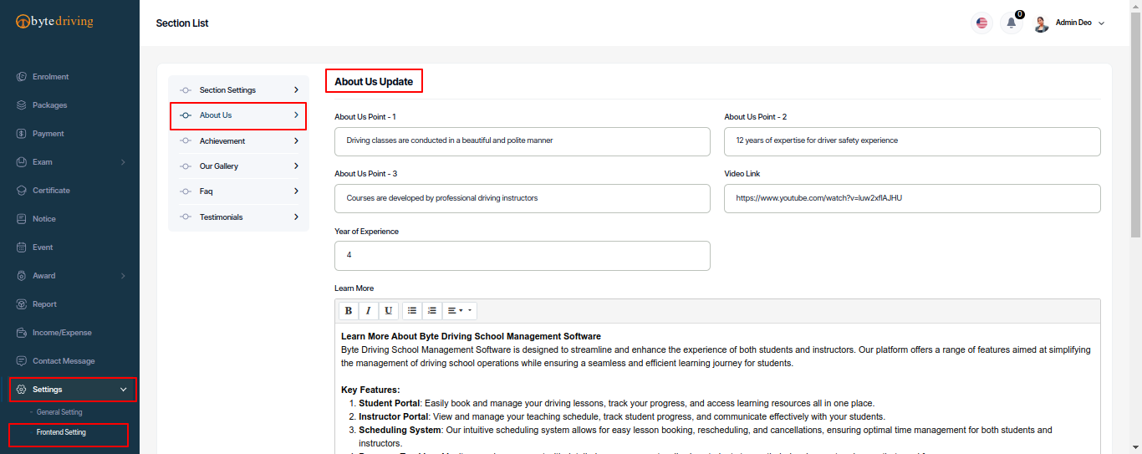Click chevron next to Testimonials
The image size is (1142, 454).
(x=296, y=217)
